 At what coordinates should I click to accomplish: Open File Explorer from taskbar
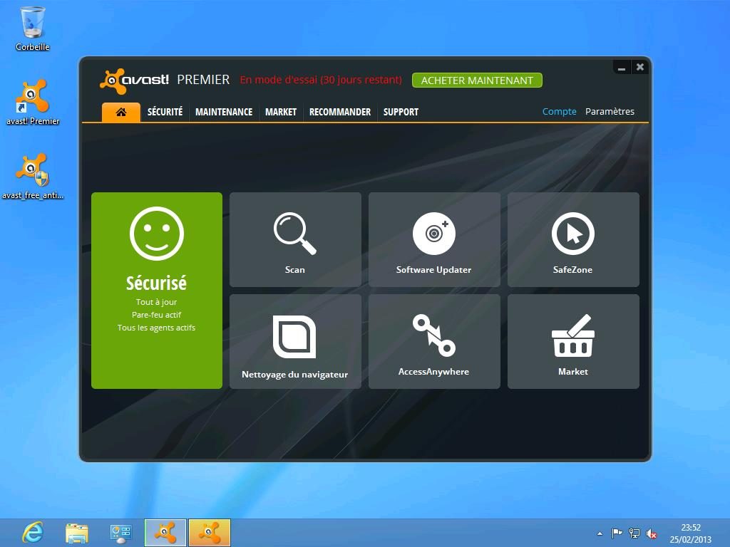[77, 533]
